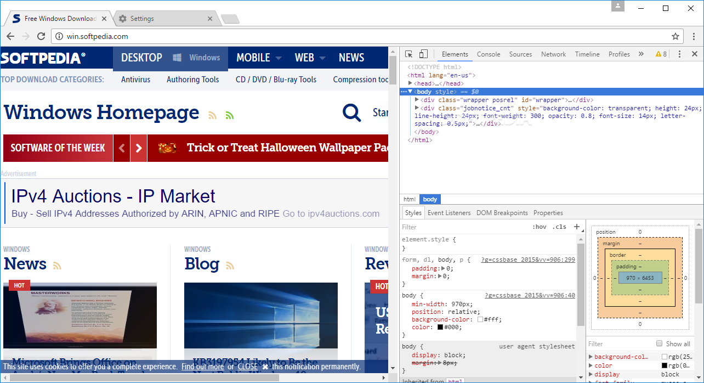704x383 pixels.
Task: Open the DevTools customize three-dot menu
Action: tap(679, 54)
